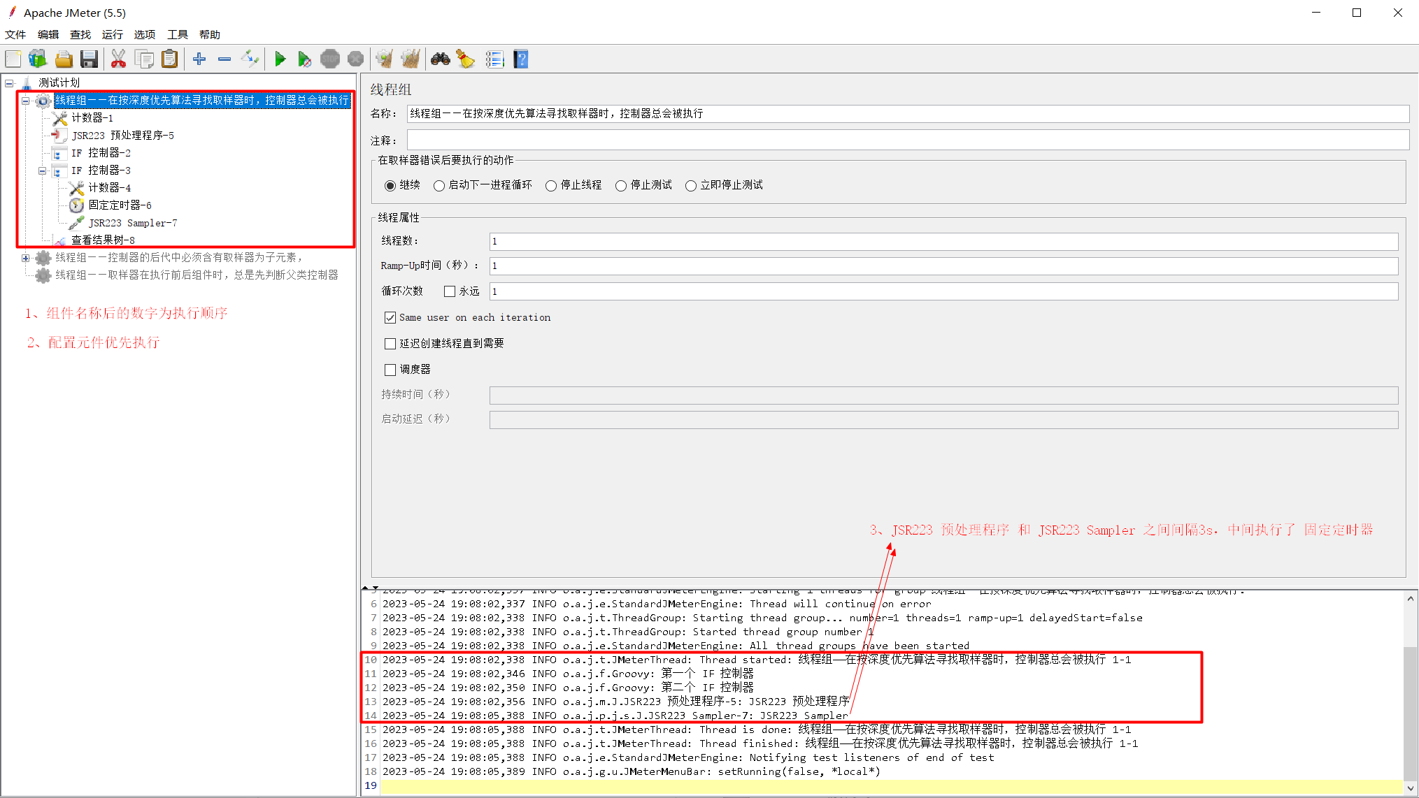Click log scrollbar up arrow
This screenshot has width=1419, height=798.
click(1411, 598)
